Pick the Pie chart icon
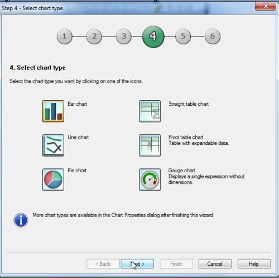 [x=53, y=180]
